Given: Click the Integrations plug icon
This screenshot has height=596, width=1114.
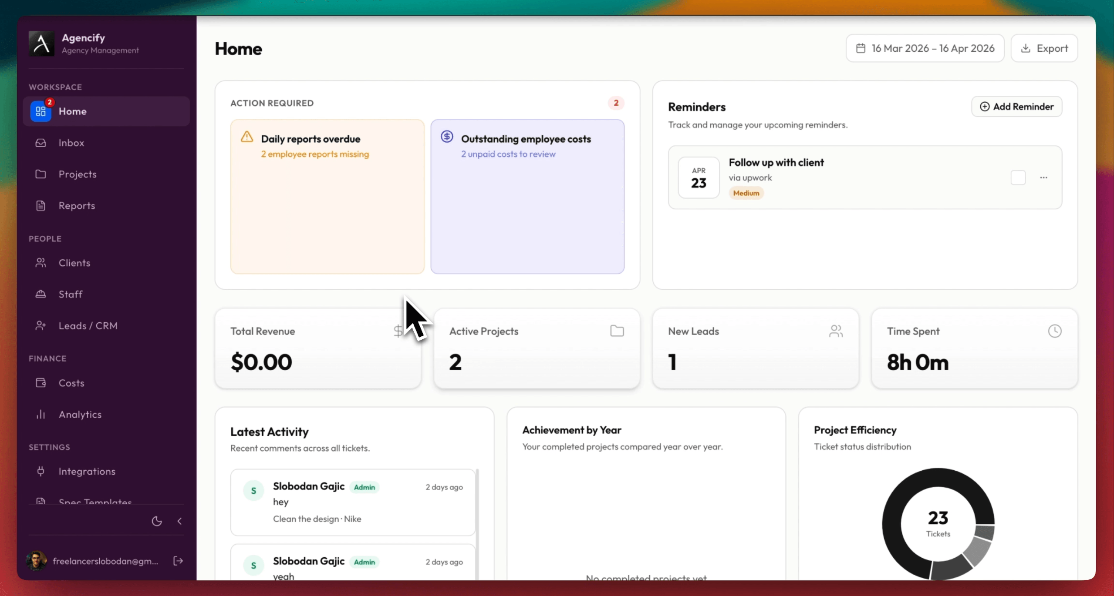Looking at the screenshot, I should click(41, 471).
